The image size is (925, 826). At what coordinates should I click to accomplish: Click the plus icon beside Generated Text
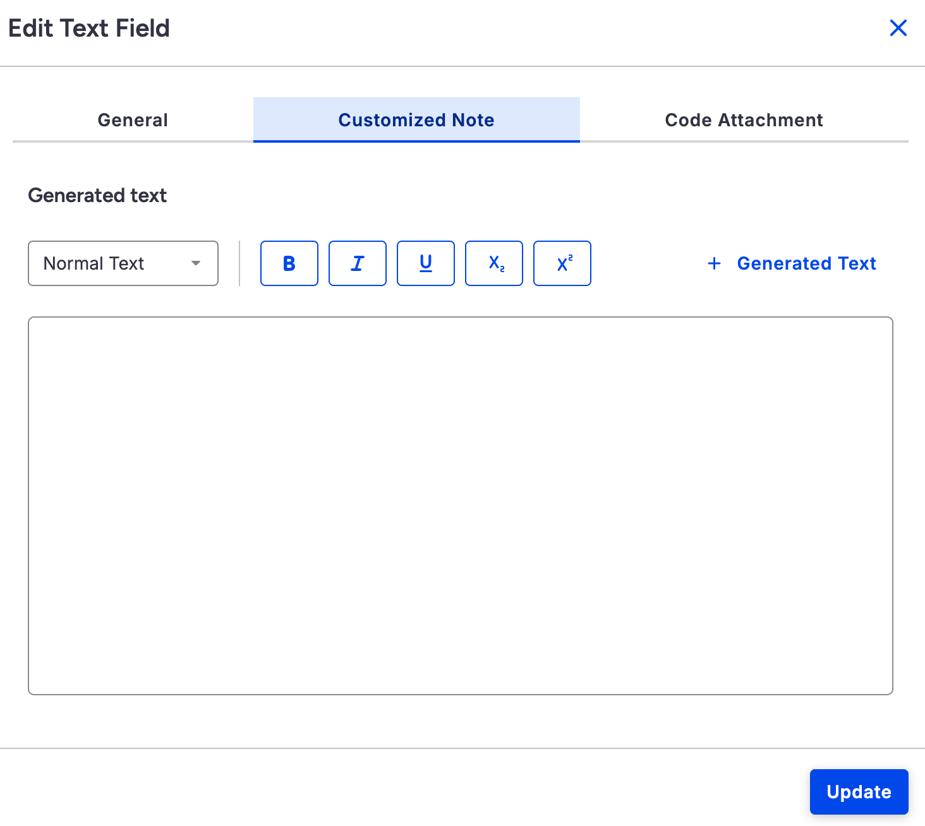point(714,263)
